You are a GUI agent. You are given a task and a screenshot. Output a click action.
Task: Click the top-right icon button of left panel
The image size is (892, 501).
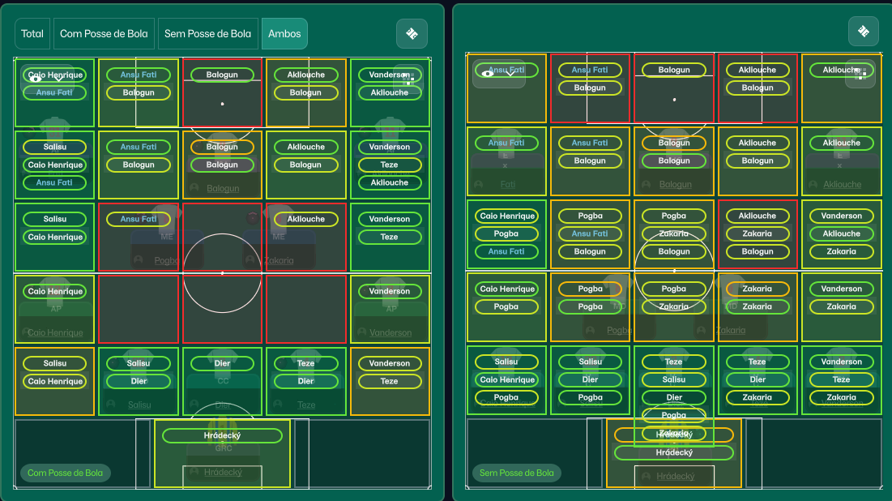point(412,33)
